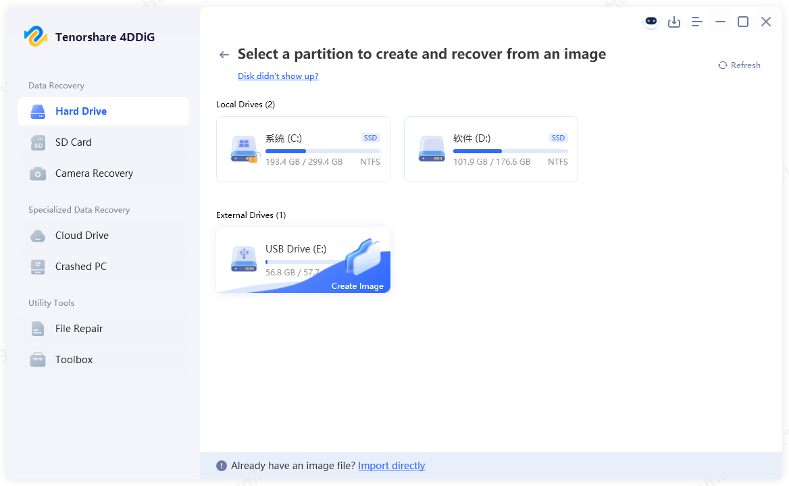Open 'Import directly' for an image file
The height and width of the screenshot is (486, 789).
click(391, 465)
